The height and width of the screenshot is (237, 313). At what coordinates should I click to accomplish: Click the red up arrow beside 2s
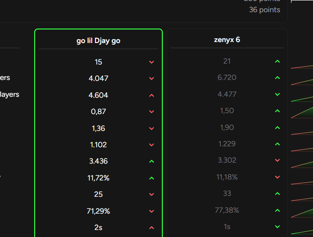point(152,228)
